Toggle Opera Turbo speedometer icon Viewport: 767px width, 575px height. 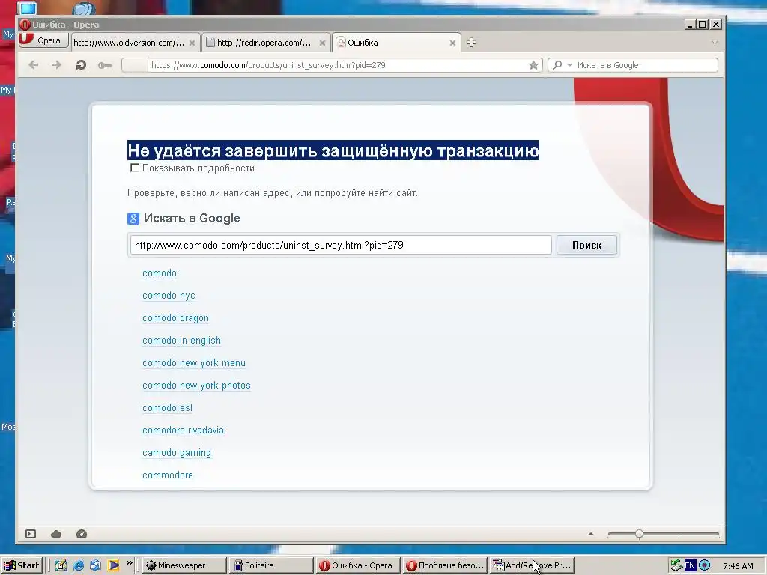pos(82,534)
